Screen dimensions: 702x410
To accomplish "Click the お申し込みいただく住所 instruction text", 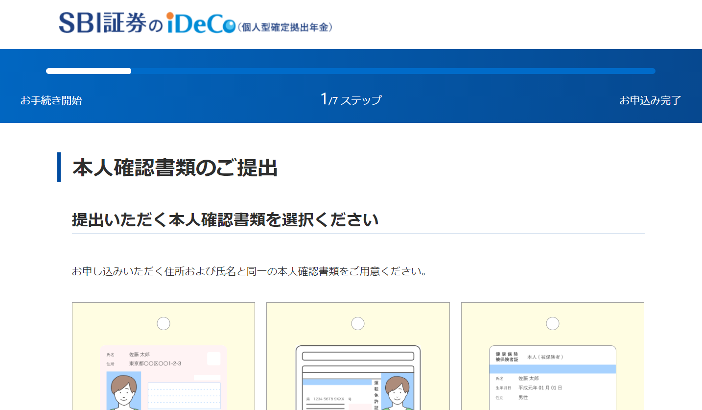I will (x=249, y=271).
